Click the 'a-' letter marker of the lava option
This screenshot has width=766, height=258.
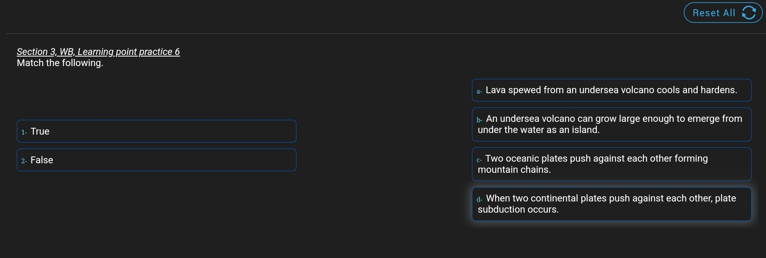pos(479,91)
